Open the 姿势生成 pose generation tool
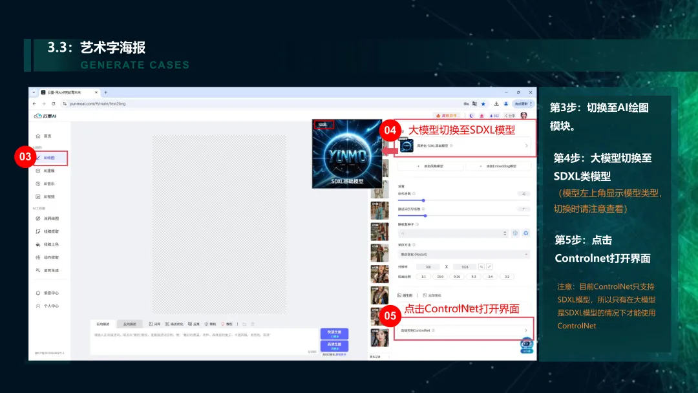The height and width of the screenshot is (393, 698). pyautogui.click(x=47, y=270)
